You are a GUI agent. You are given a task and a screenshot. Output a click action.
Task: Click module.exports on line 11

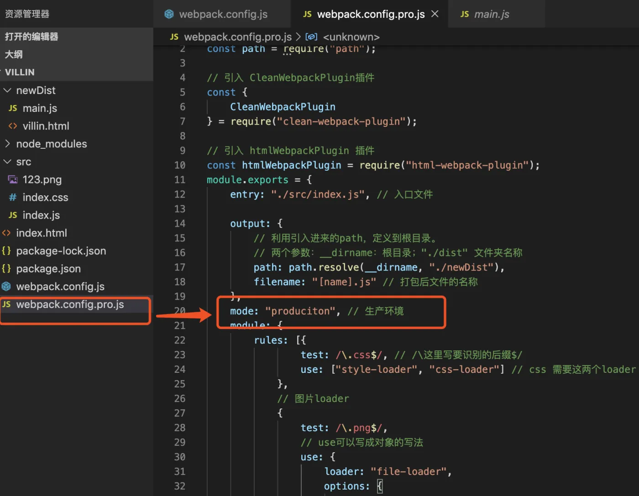[247, 180]
